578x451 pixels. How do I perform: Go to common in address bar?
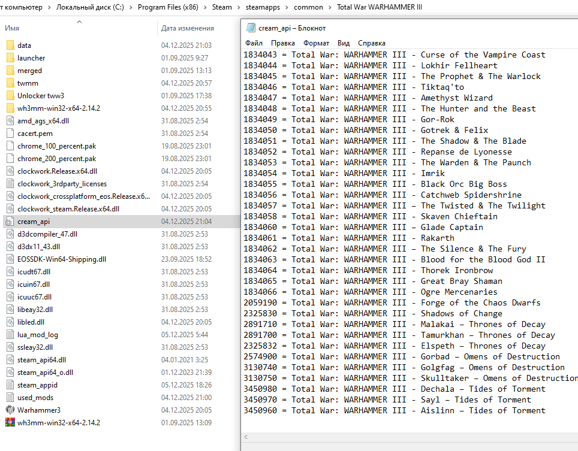click(308, 7)
